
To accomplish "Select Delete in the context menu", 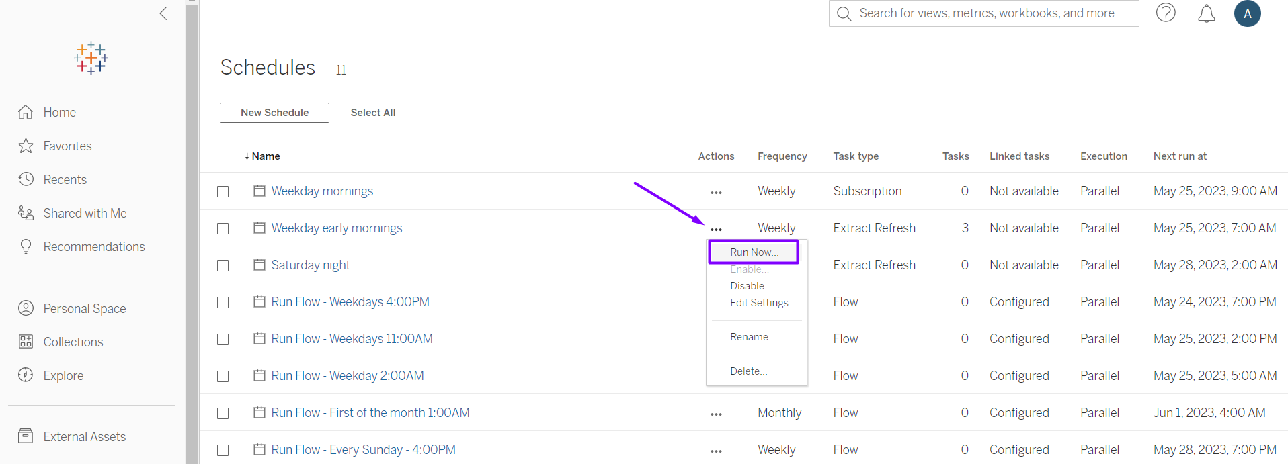I will tap(748, 371).
